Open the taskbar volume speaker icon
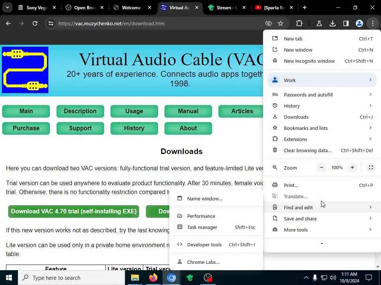The image size is (381, 285). (x=333, y=278)
